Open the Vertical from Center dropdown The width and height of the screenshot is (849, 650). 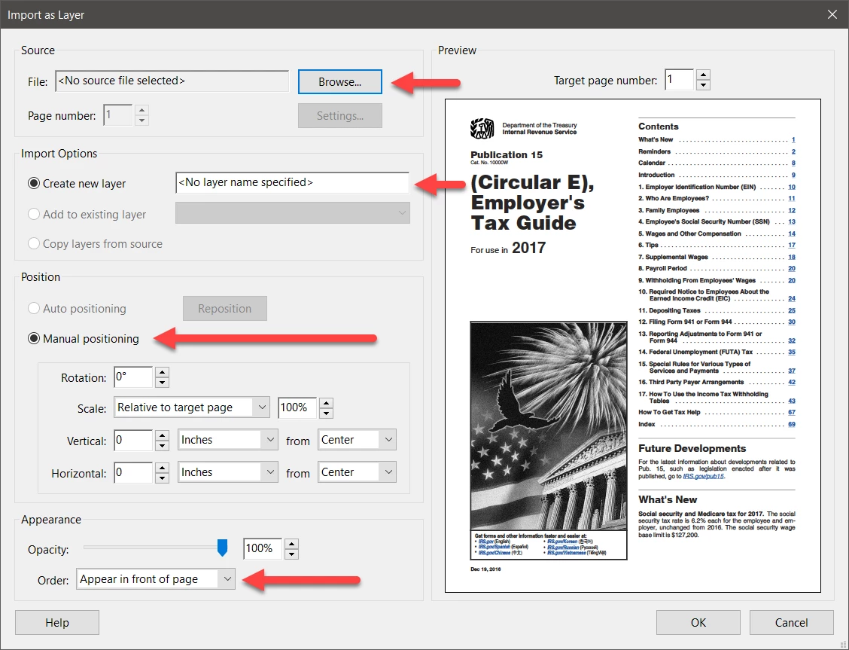[357, 440]
